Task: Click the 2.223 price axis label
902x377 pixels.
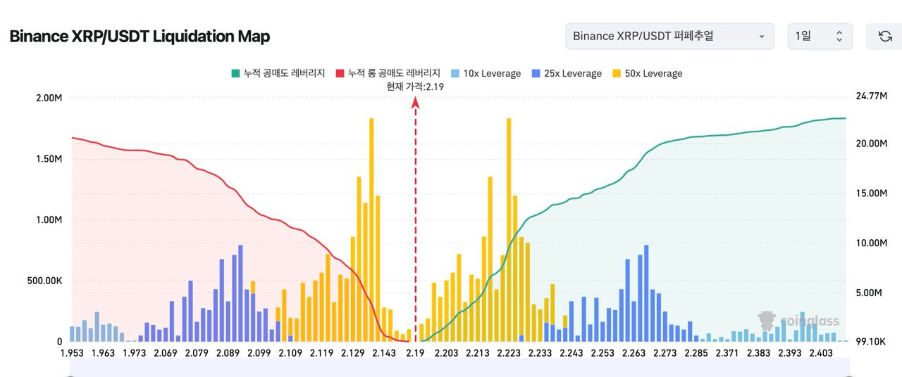Action: point(509,353)
